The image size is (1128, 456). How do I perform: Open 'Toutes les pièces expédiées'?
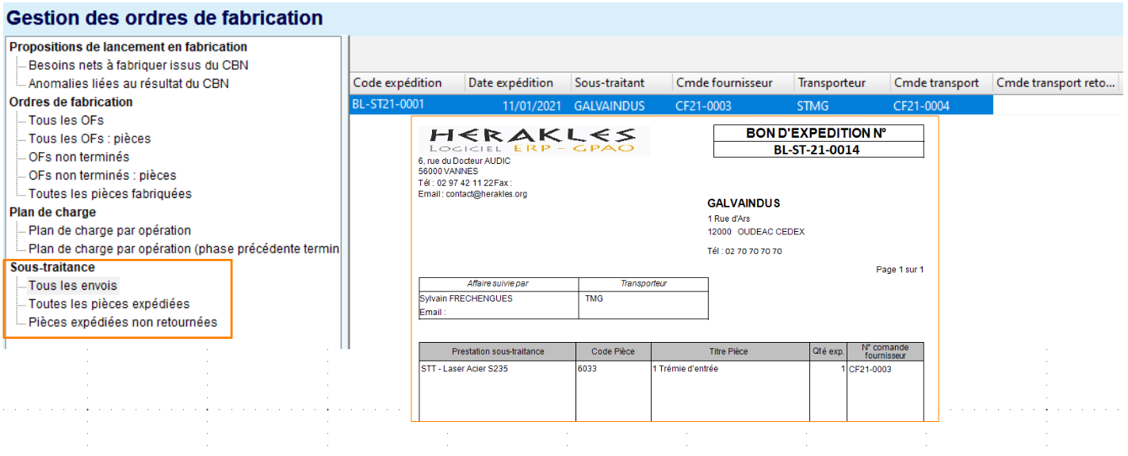(x=109, y=304)
